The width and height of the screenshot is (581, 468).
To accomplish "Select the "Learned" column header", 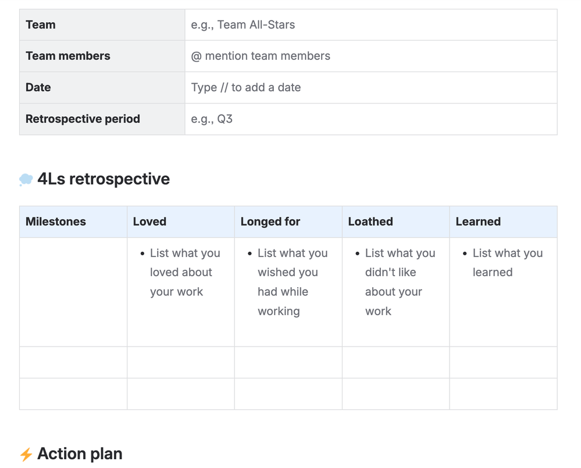I will [x=478, y=222].
